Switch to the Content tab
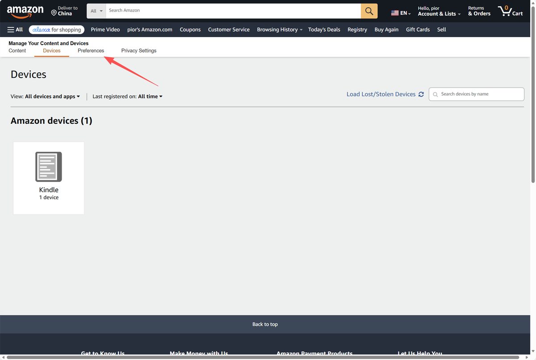 17,51
